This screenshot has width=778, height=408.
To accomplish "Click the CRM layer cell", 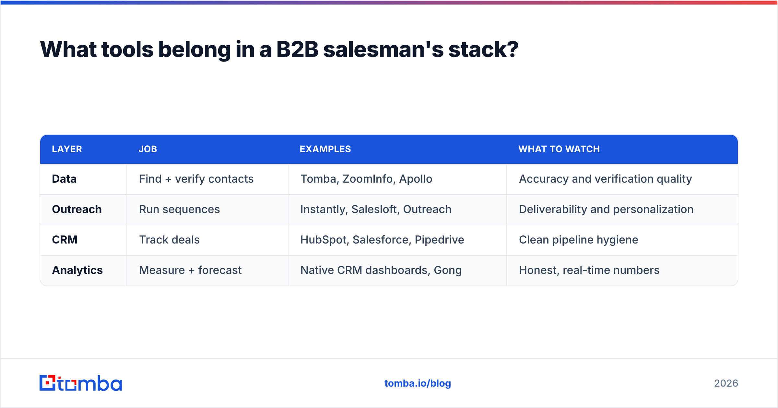I will [83, 240].
